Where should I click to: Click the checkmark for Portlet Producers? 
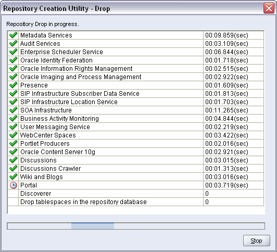pyautogui.click(x=13, y=143)
